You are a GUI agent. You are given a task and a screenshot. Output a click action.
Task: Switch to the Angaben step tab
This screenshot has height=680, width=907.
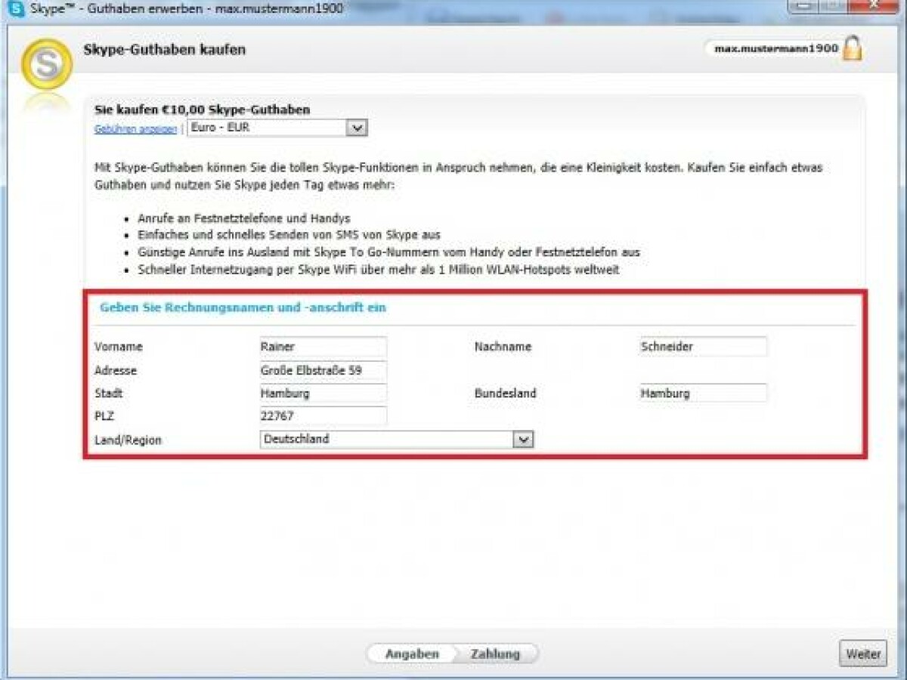(x=412, y=654)
